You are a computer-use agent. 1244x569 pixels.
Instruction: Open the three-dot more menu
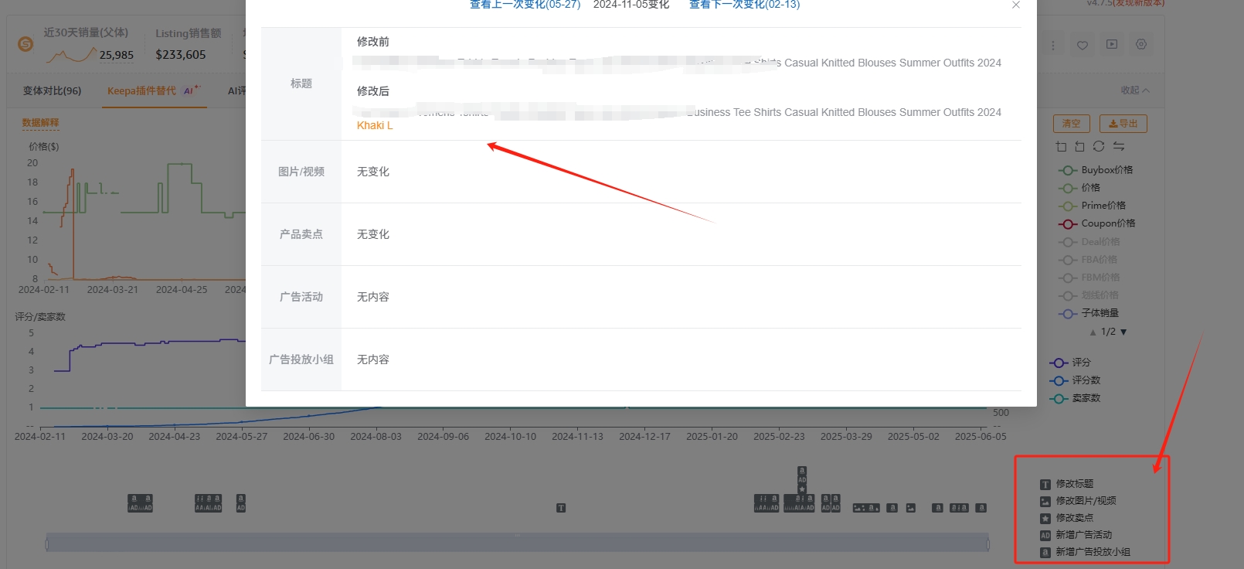pos(1052,46)
